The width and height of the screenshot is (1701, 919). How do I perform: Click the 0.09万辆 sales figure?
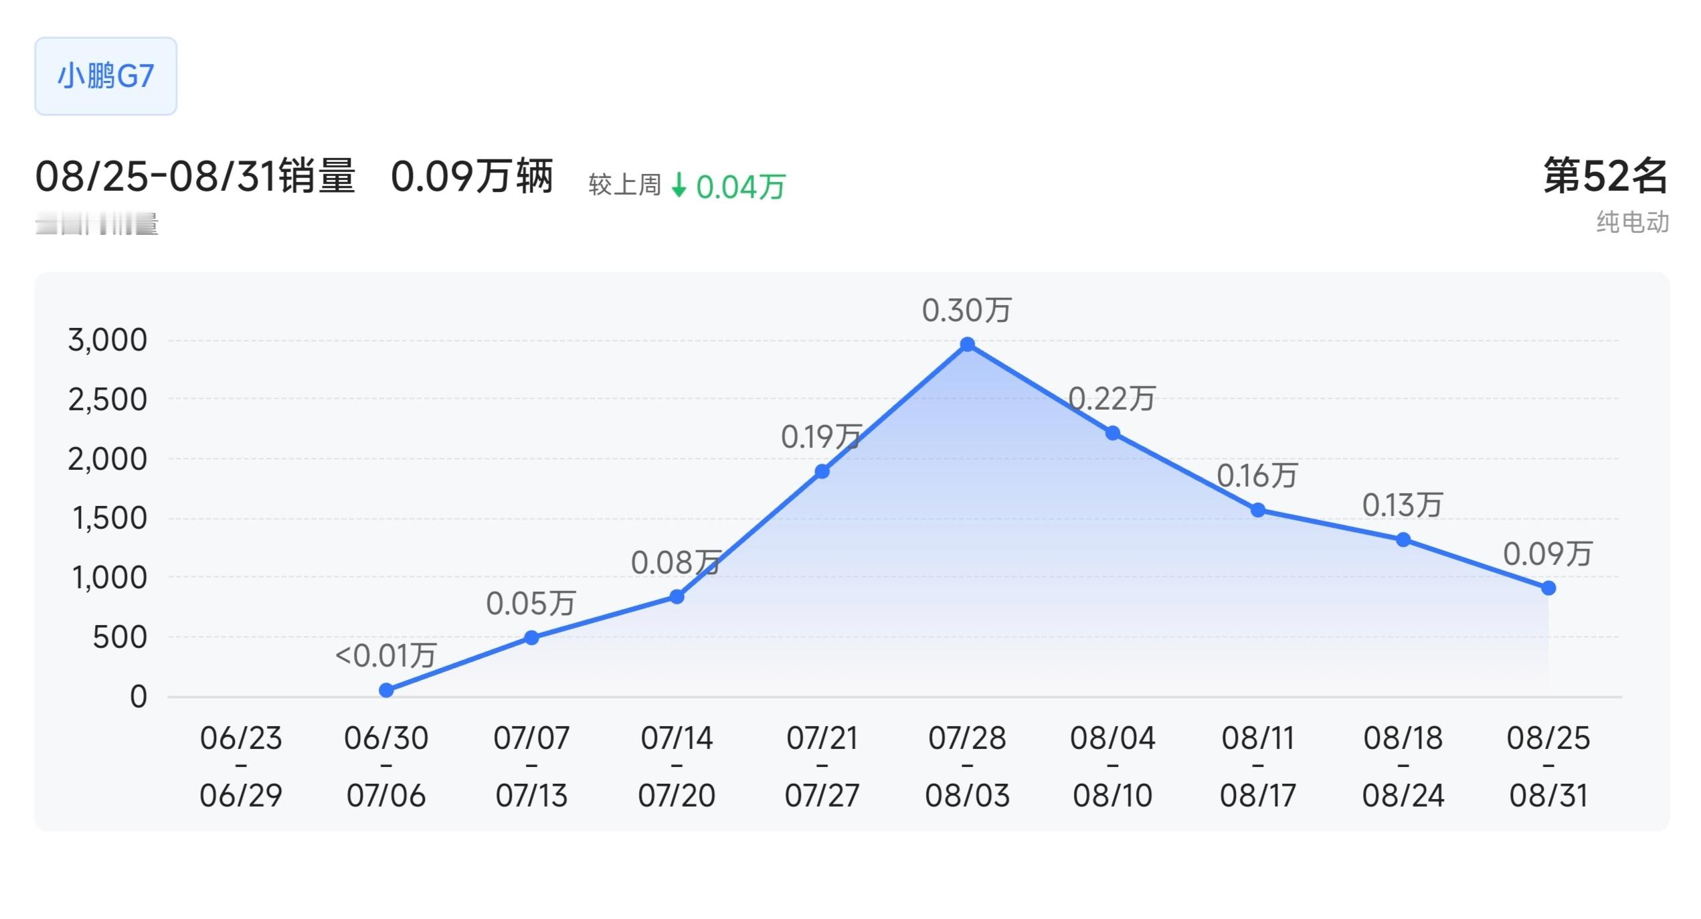click(x=472, y=177)
